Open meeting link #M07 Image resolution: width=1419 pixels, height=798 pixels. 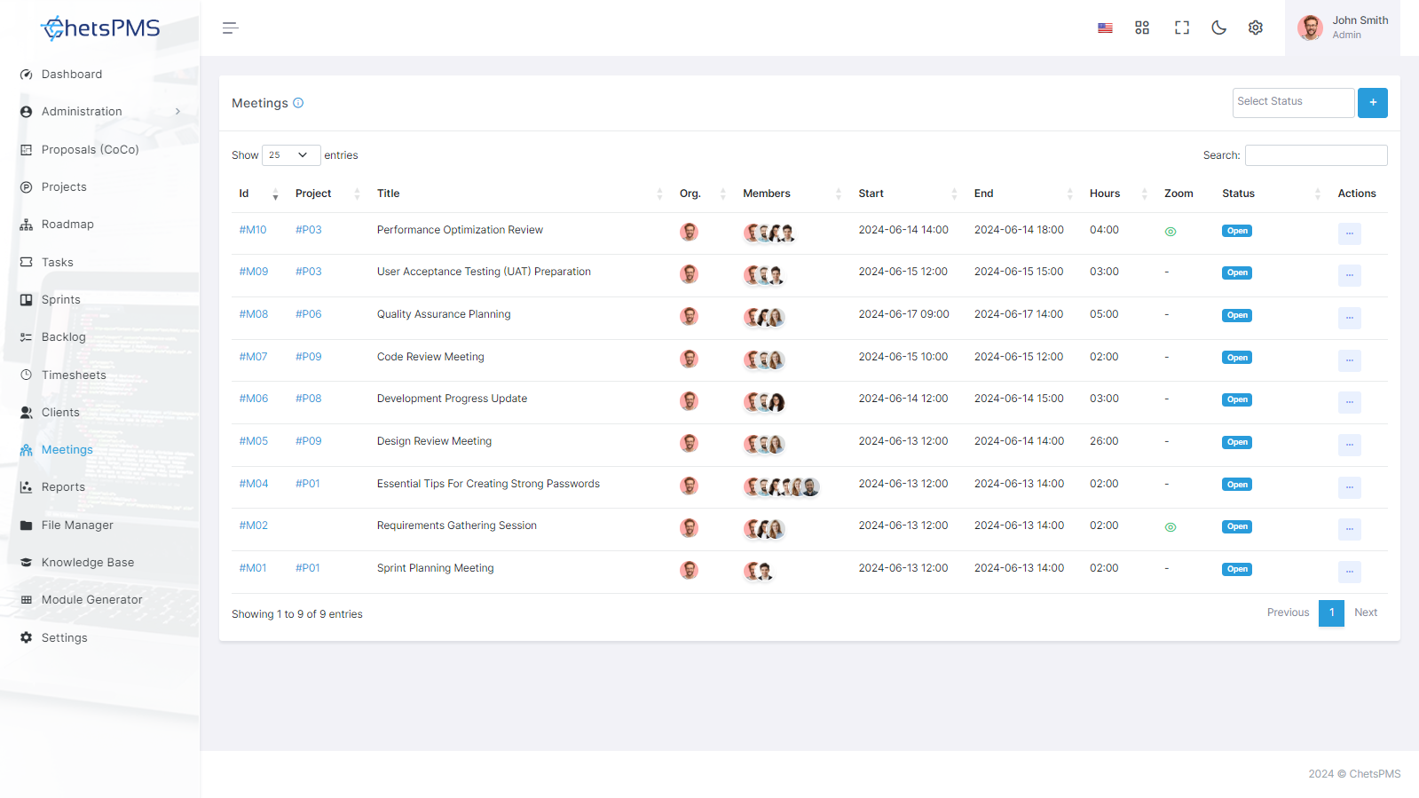coord(253,357)
